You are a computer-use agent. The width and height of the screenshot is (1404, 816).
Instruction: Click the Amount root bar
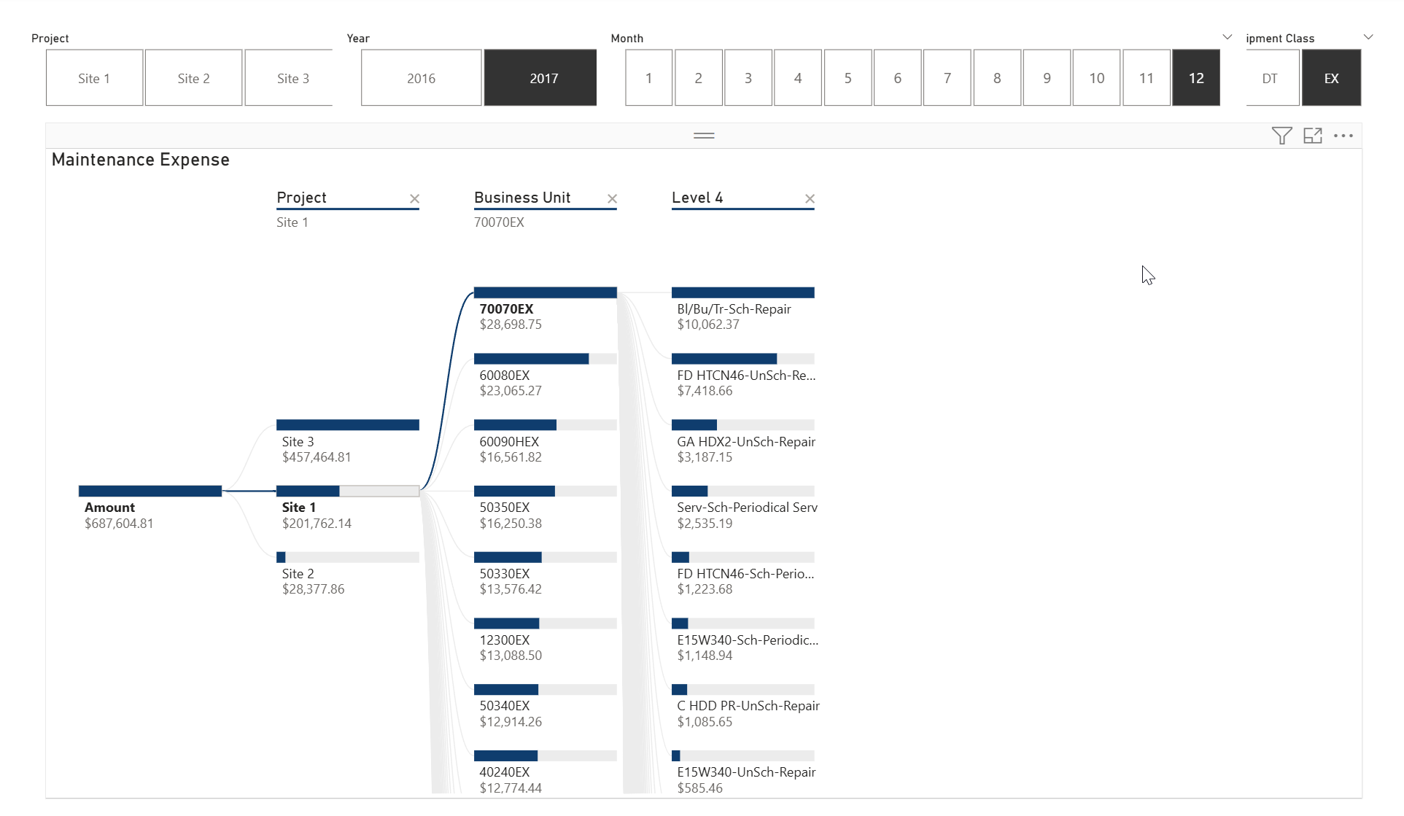coord(150,491)
